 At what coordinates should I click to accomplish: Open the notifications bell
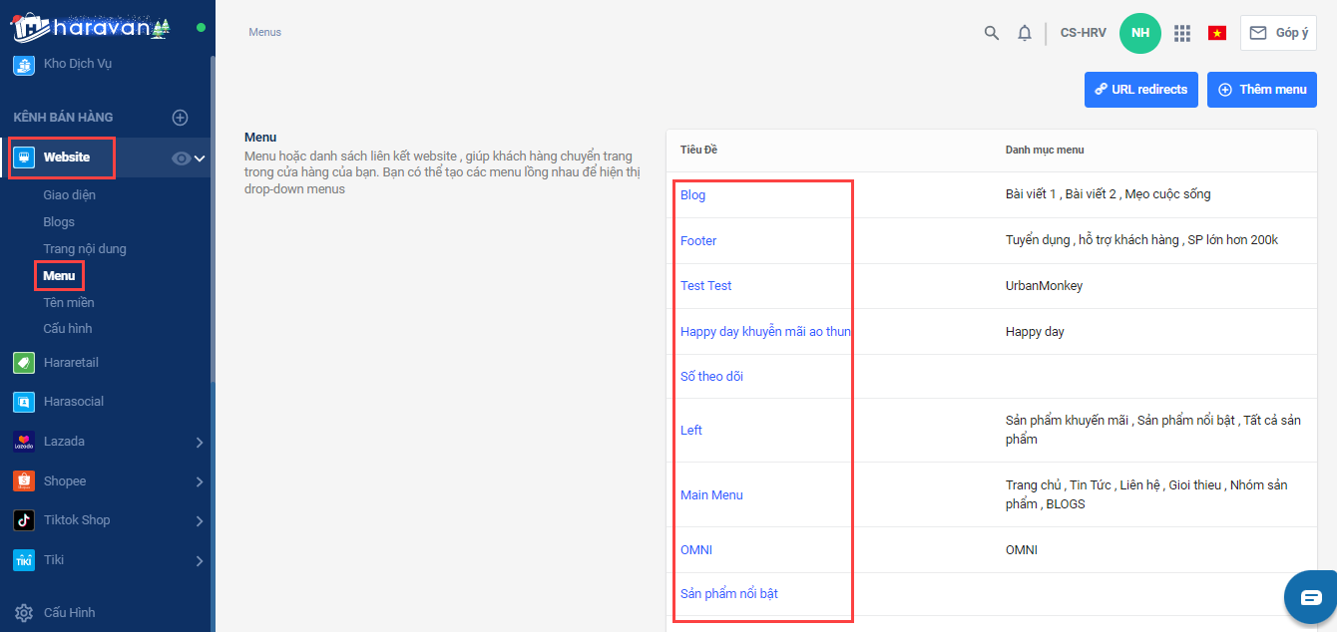click(1024, 33)
